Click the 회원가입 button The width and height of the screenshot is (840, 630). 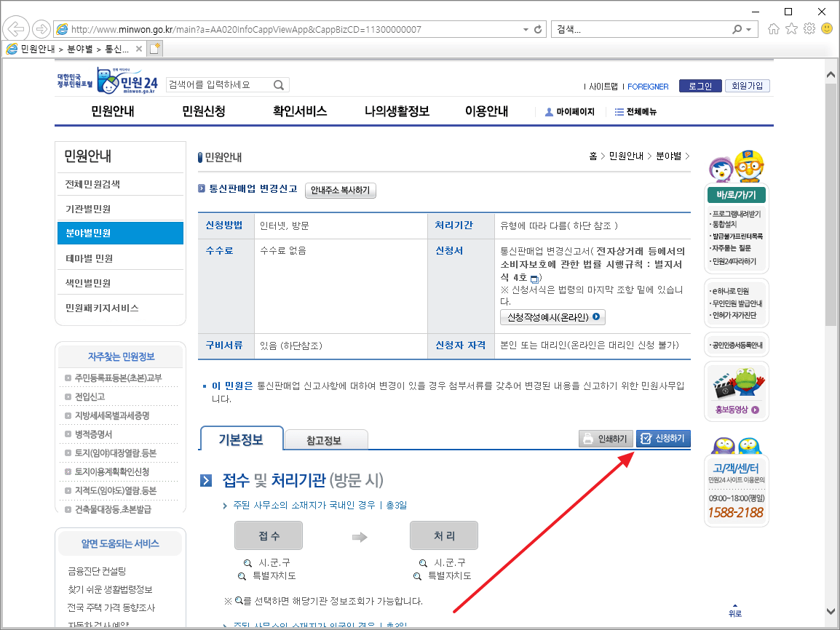[x=748, y=86]
